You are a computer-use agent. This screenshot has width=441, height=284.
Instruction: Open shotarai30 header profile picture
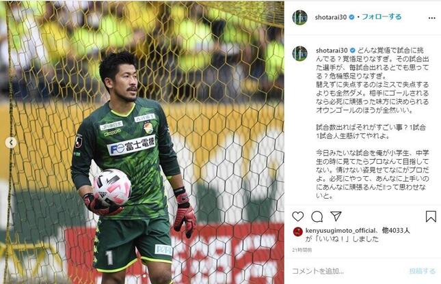pos(299,18)
